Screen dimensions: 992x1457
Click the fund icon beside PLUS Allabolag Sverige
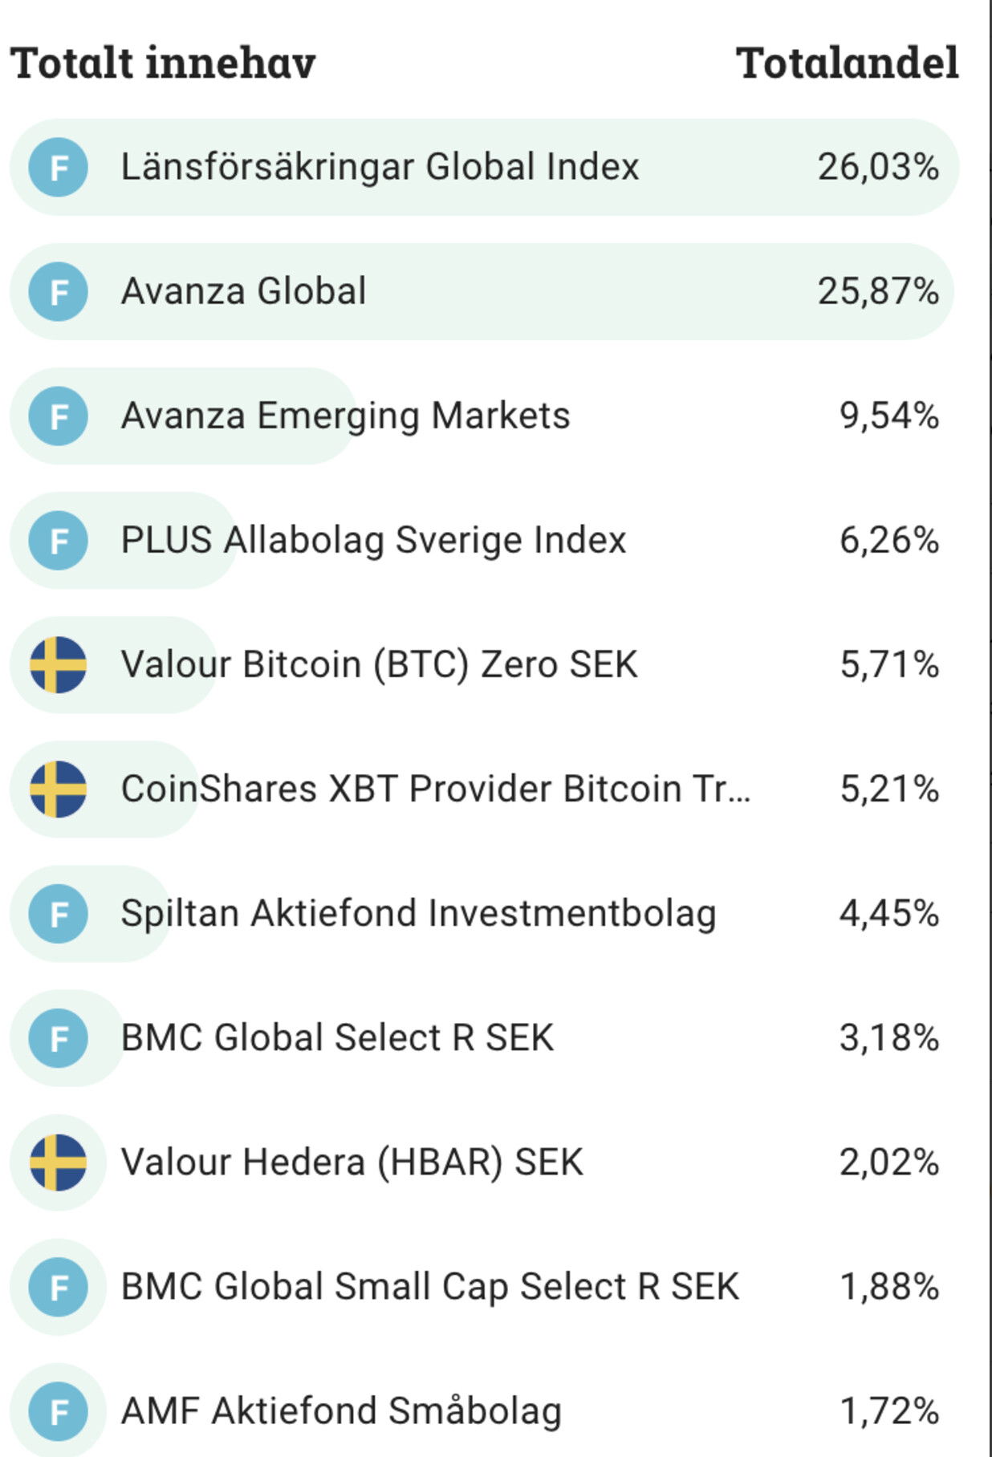pyautogui.click(x=58, y=541)
